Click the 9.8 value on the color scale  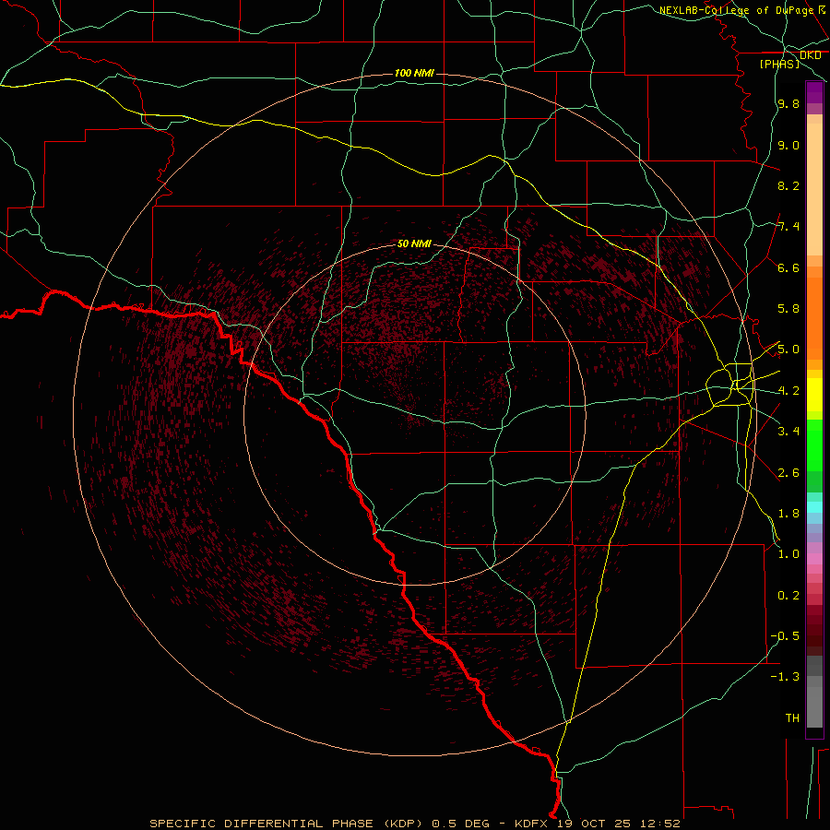788,103
